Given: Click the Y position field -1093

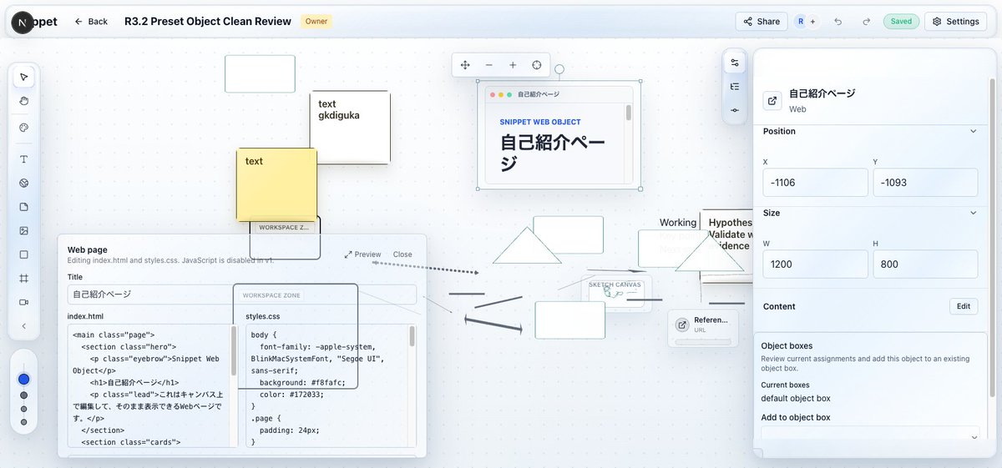Looking at the screenshot, I should [x=925, y=183].
